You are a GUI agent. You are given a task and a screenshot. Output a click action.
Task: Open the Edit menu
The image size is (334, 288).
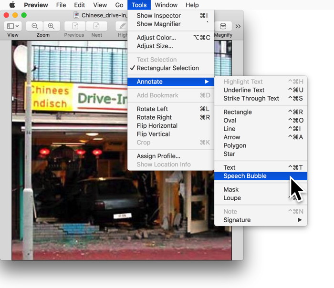pos(80,5)
